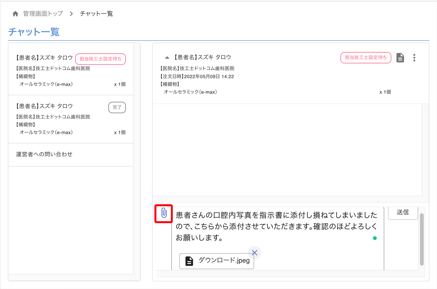Click the チャット一覧 breadcrumb item
Viewport: 437px width, 289px height.
96,14
